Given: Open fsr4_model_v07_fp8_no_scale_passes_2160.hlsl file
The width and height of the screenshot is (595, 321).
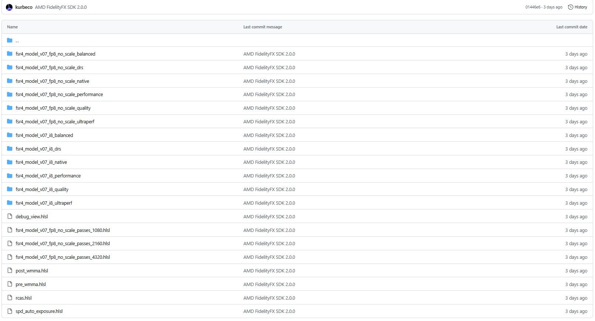Looking at the screenshot, I should pyautogui.click(x=63, y=244).
